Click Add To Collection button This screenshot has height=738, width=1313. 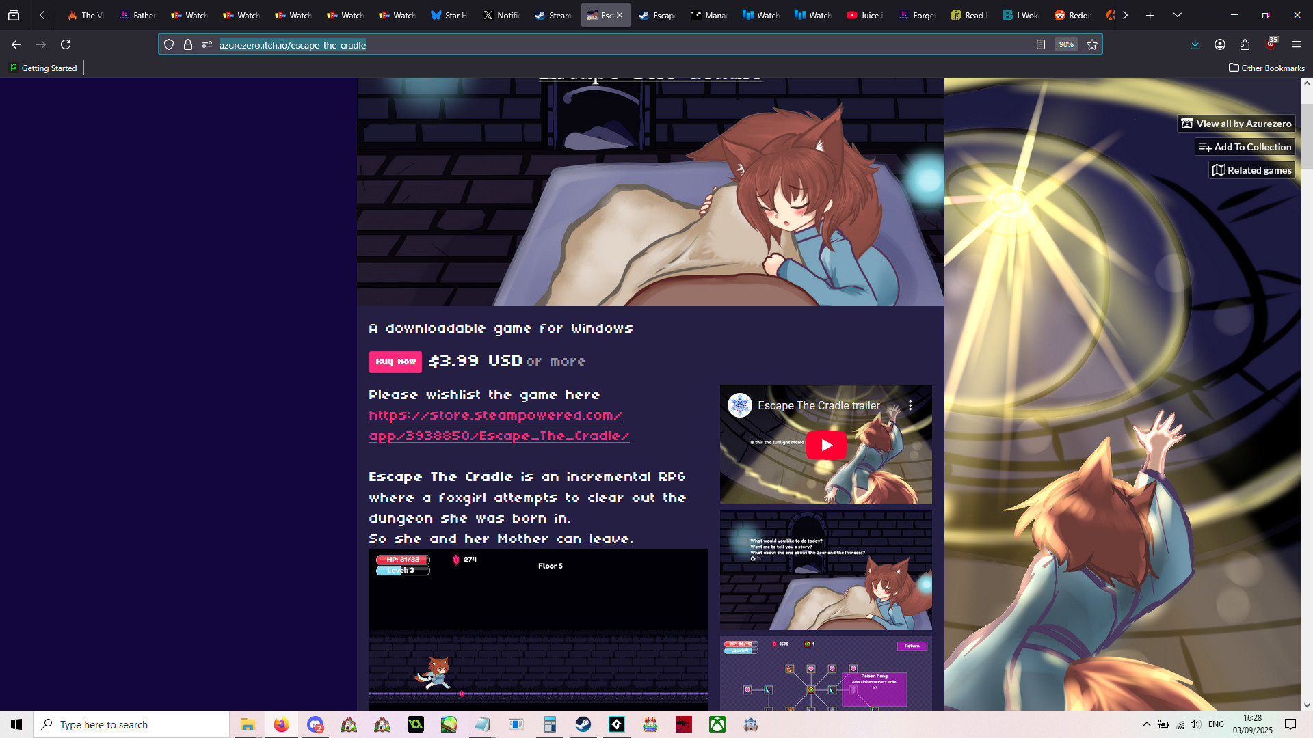point(1245,147)
